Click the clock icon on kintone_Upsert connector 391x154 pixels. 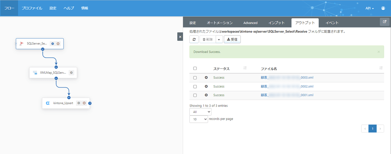(84, 103)
